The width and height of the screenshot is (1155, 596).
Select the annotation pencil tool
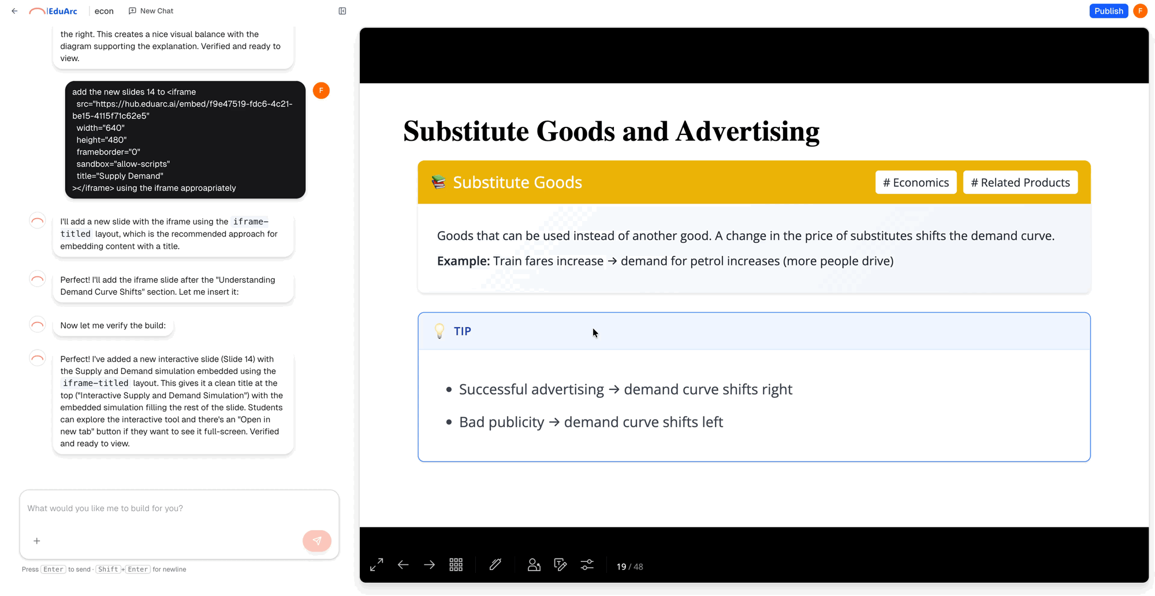click(x=495, y=565)
